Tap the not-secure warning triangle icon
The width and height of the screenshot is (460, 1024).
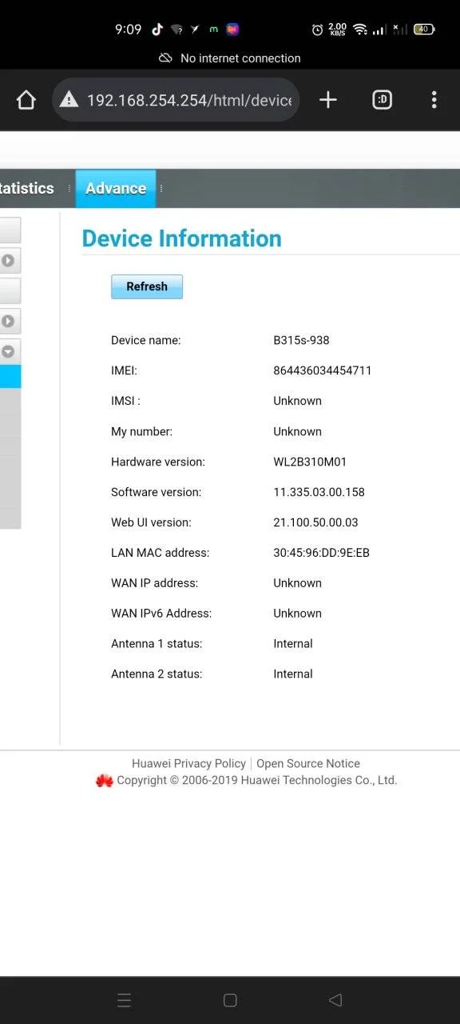click(69, 100)
